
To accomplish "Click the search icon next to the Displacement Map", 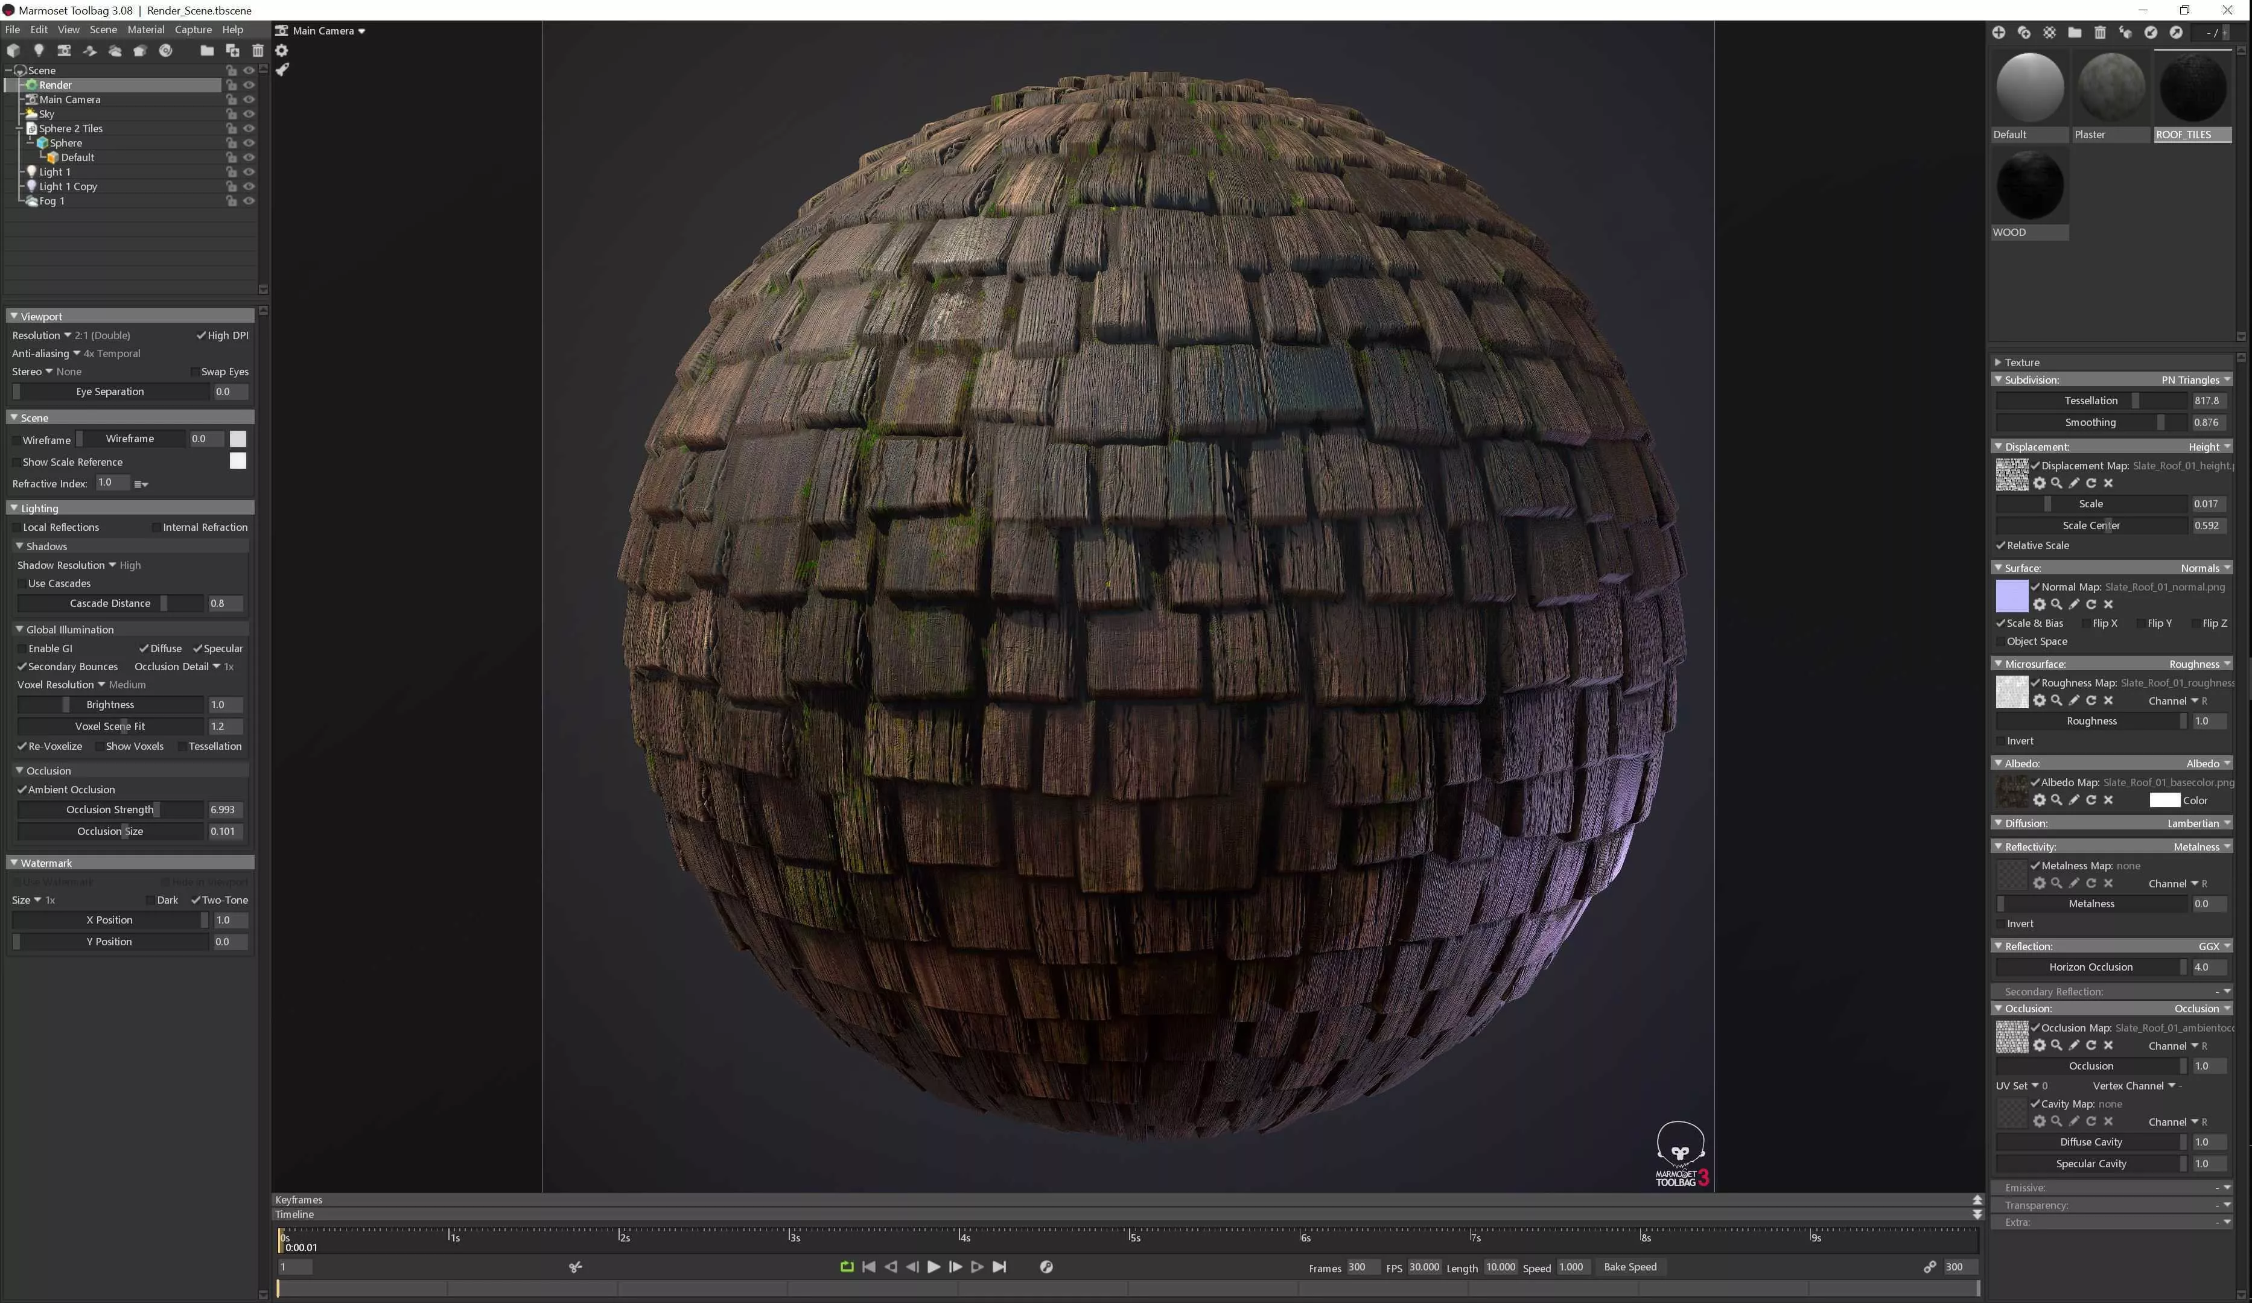I will coord(2056,483).
